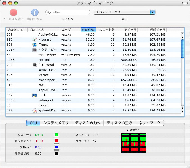Click the Dock process icon

(x=34, y=95)
